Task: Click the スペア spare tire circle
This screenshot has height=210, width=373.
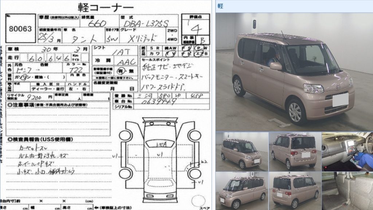Action: click(x=199, y=201)
